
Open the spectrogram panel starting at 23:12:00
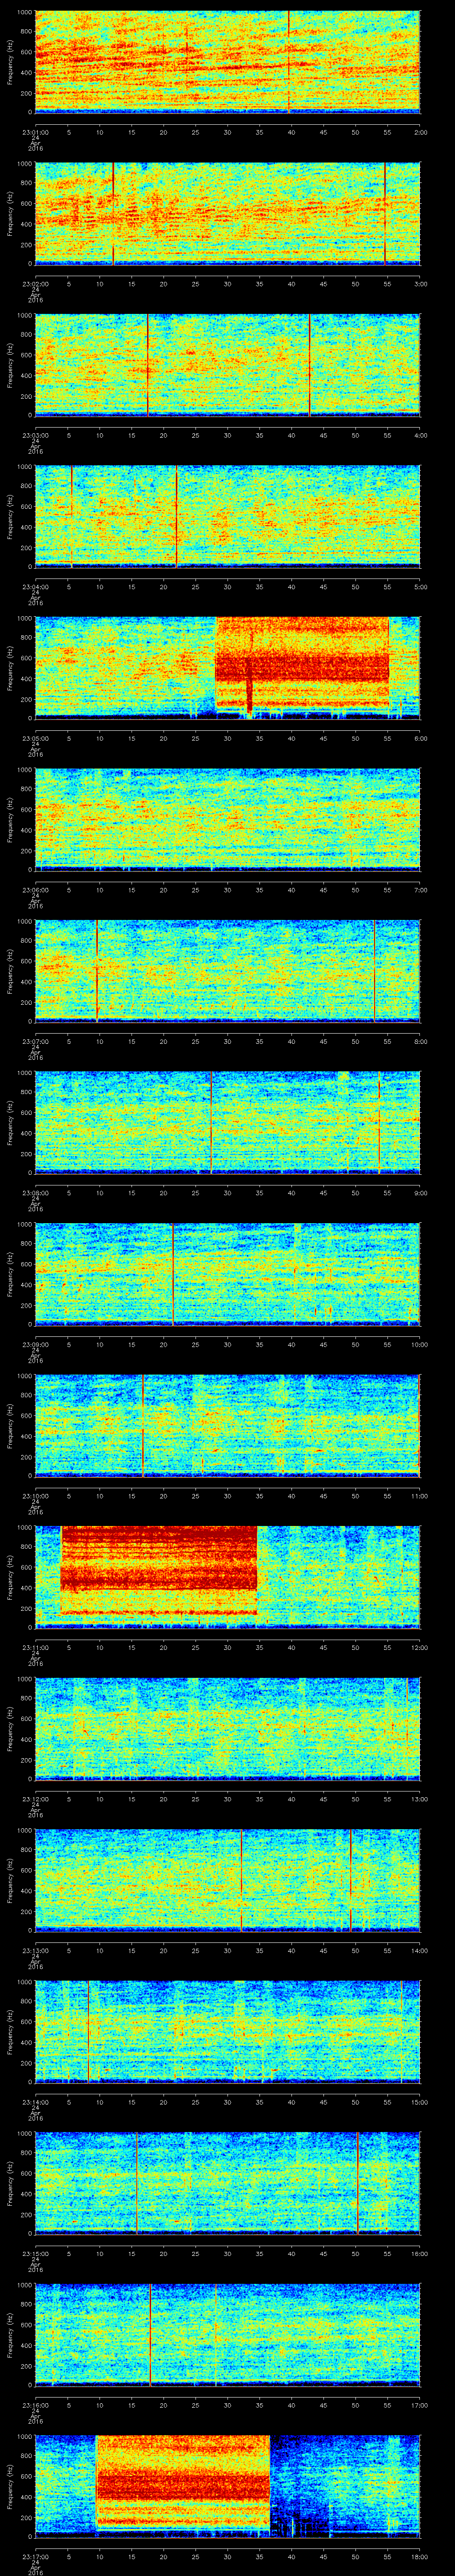(228, 1728)
